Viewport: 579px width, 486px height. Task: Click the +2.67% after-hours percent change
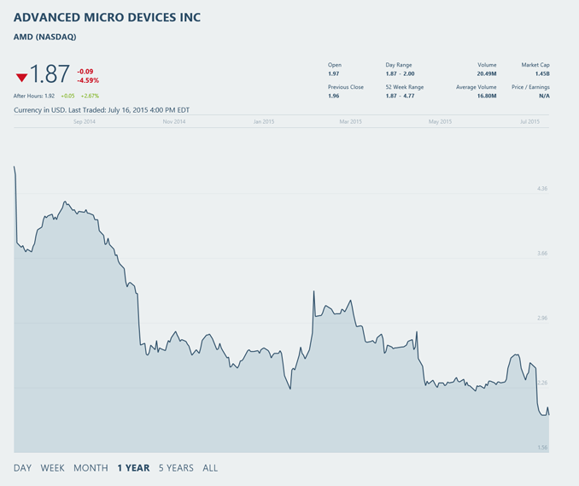(91, 96)
